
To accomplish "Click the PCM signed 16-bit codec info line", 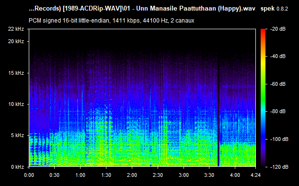I will [111, 21].
